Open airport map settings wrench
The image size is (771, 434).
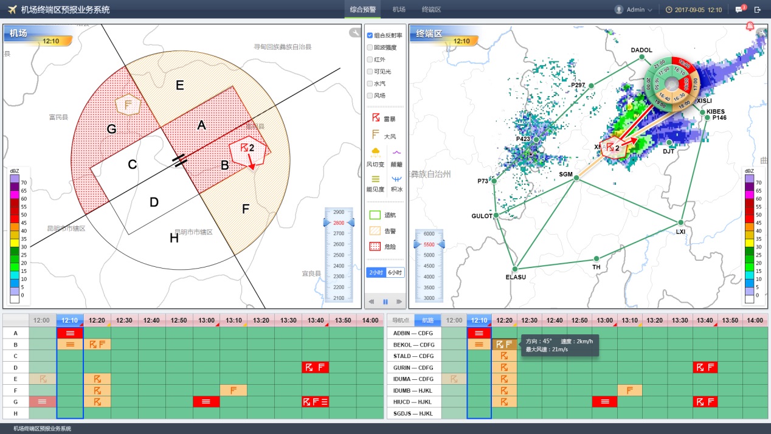354,32
